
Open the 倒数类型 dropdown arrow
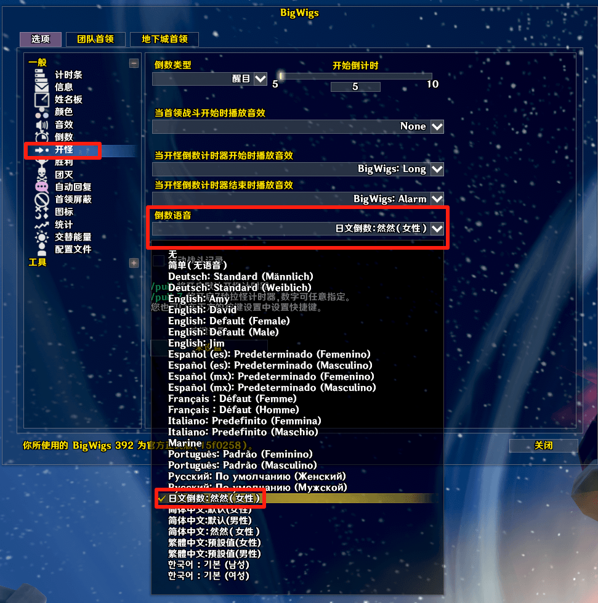click(x=261, y=79)
